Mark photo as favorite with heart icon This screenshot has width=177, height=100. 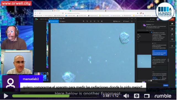95,21
